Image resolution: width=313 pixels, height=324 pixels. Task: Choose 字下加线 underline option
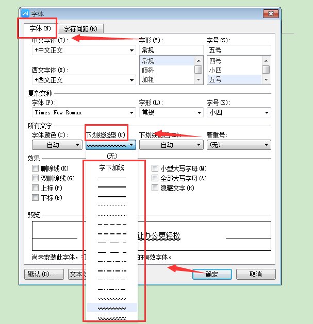[x=112, y=167]
